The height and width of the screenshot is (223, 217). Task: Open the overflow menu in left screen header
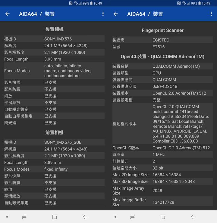[x=103, y=14]
